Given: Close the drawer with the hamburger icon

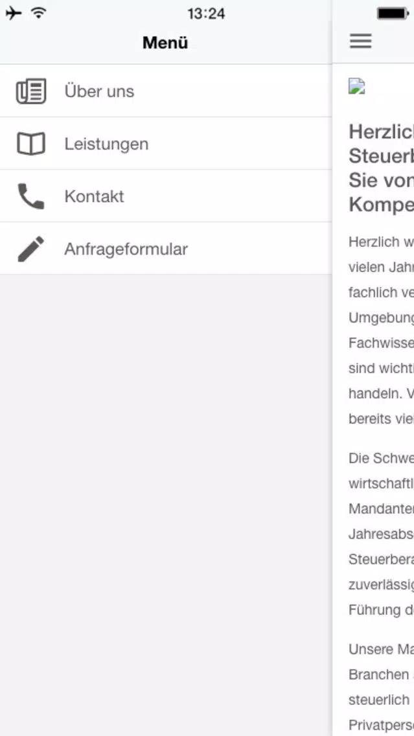Looking at the screenshot, I should [x=360, y=41].
